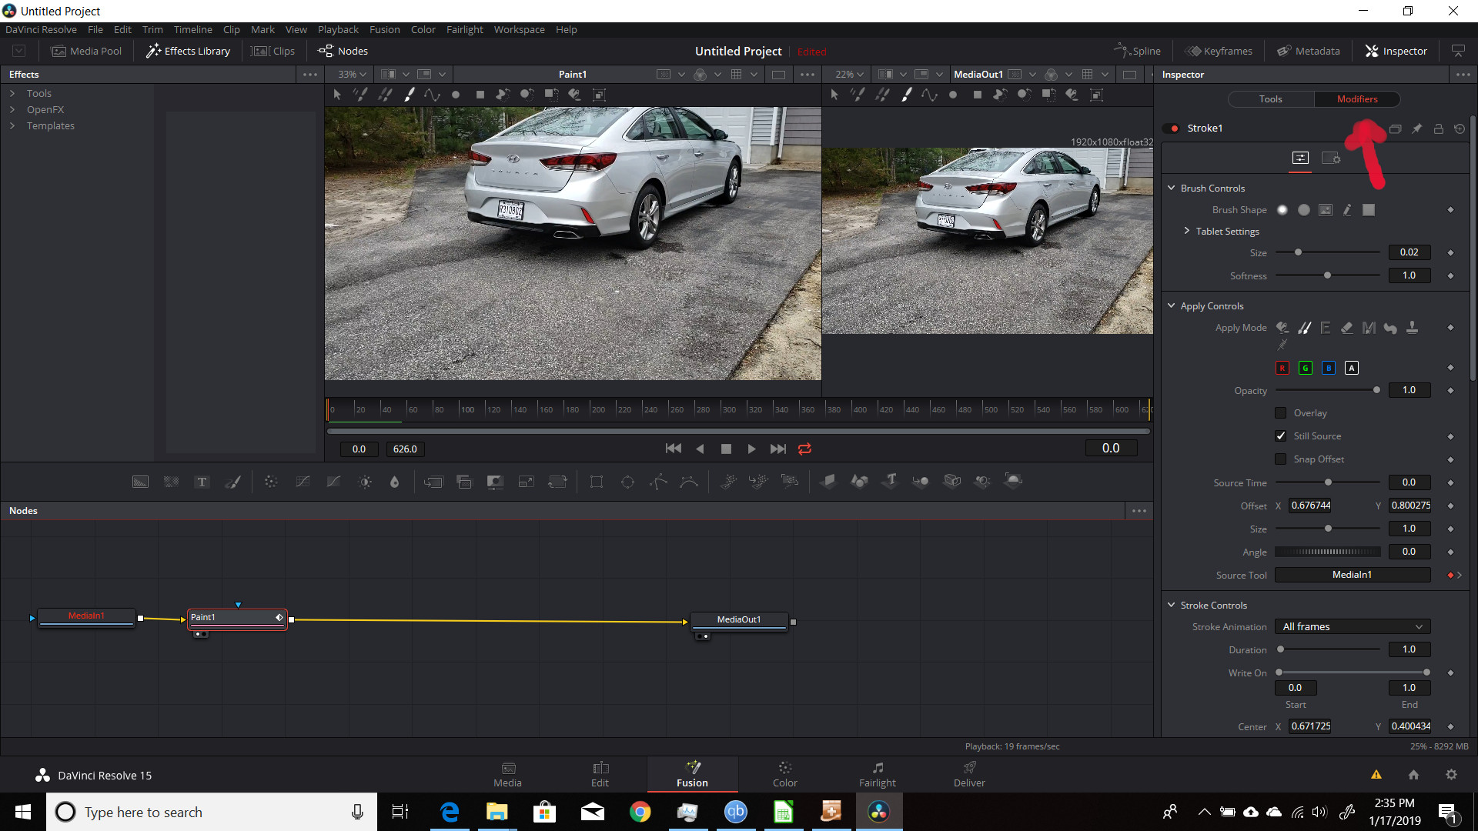Open the Playback menu

(x=338, y=29)
